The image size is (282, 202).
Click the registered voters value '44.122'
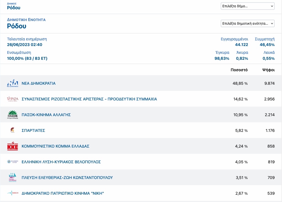point(242,45)
